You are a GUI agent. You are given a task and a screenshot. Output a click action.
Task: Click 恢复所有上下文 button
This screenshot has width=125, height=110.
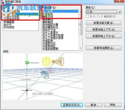[x=104, y=36]
